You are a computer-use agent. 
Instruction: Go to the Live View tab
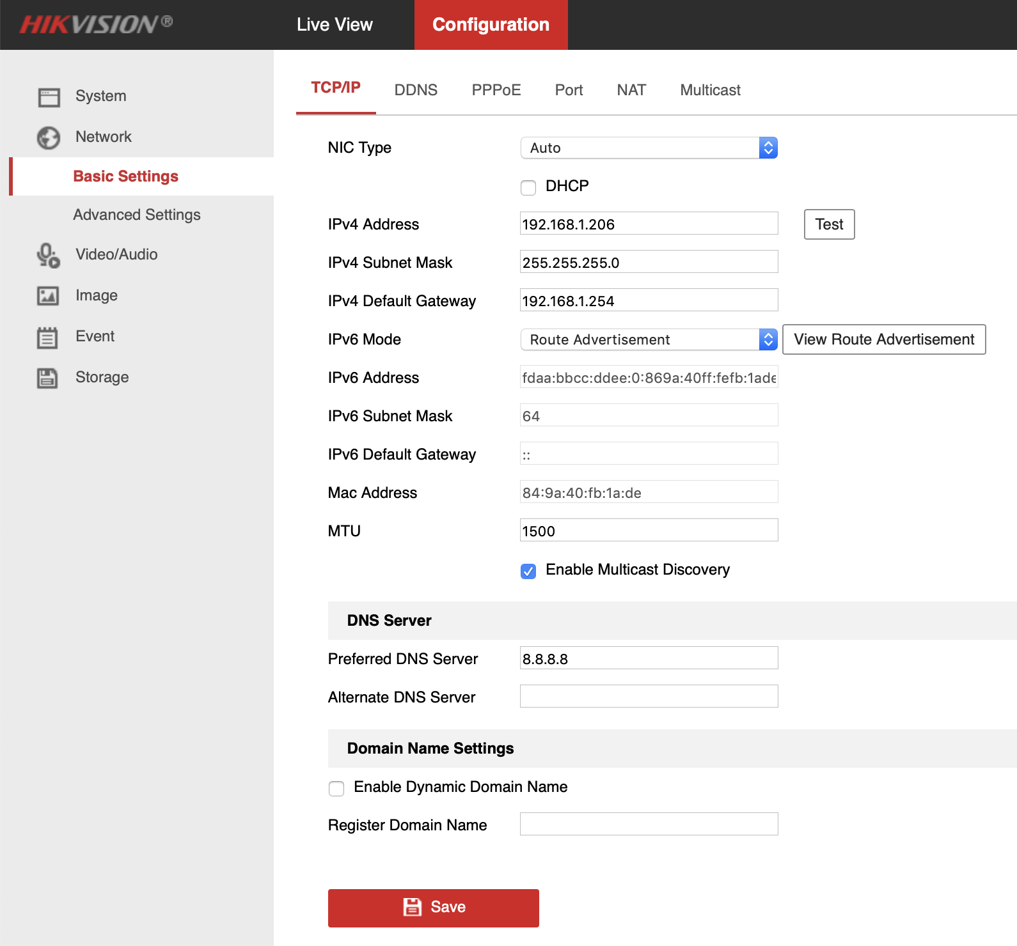tap(335, 25)
